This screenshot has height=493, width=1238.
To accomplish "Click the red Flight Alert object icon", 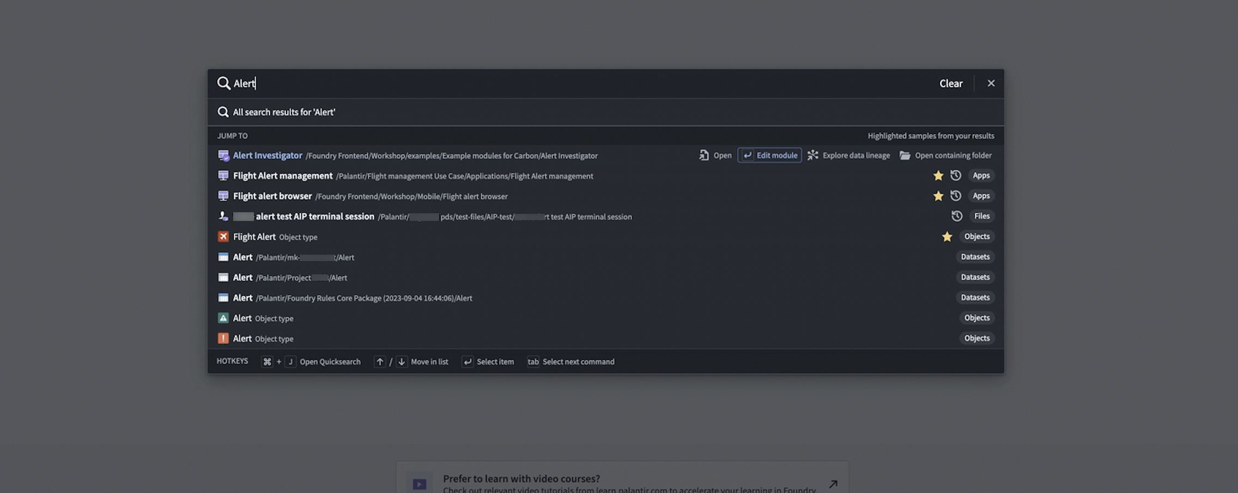I will pos(223,237).
